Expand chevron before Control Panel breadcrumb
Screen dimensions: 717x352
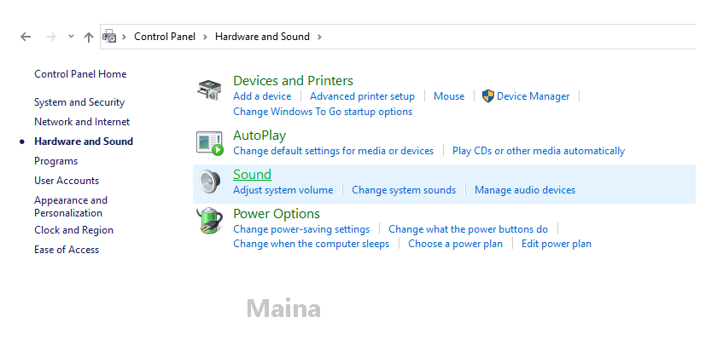[x=124, y=37]
